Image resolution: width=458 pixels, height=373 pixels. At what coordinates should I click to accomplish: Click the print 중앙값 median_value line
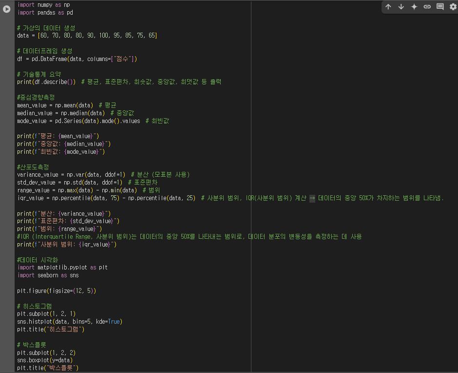point(64,144)
